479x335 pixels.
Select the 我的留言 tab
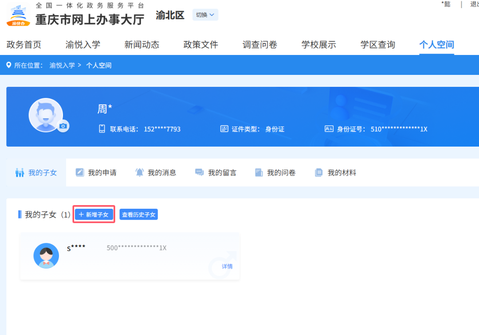point(216,173)
